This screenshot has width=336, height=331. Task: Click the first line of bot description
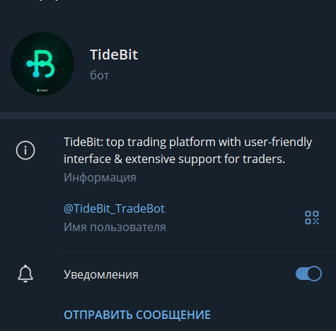click(x=188, y=142)
